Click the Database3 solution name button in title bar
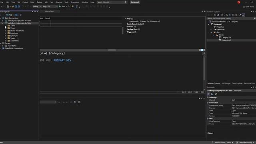Image resolution: width=256 pixels, height=144 pixels. click(135, 2)
